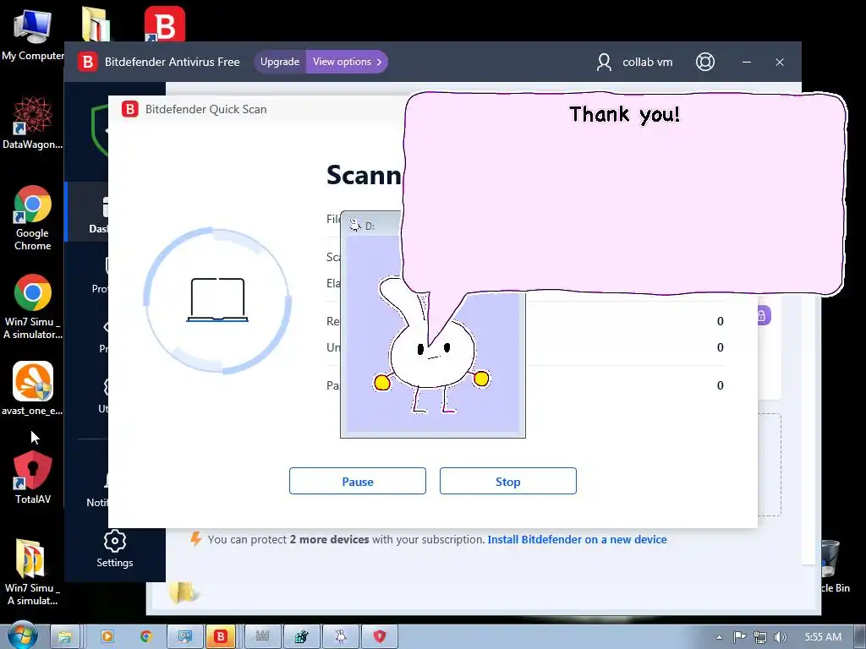The height and width of the screenshot is (649, 866).
Task: Click the scanning laptop progress circle
Action: click(x=217, y=300)
